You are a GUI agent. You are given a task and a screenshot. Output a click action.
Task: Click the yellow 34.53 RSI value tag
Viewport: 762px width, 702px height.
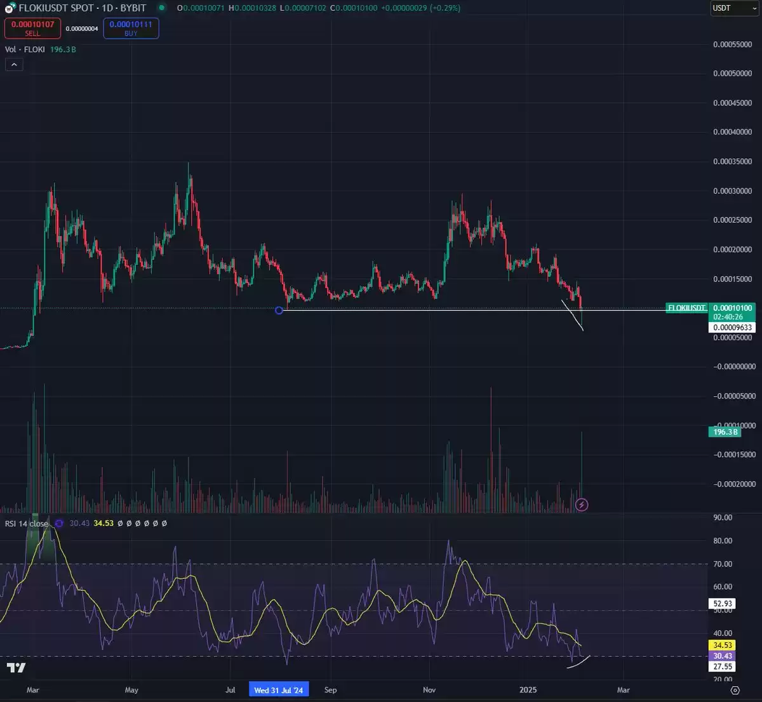[x=723, y=645]
